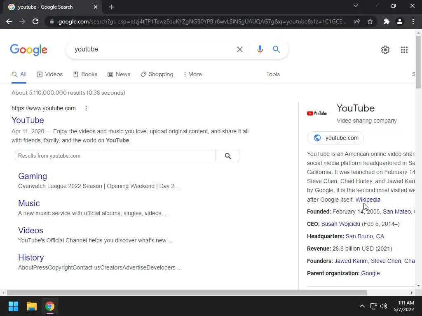The height and width of the screenshot is (316, 422).
Task: Click the scroll right arrow
Action: [411, 293]
